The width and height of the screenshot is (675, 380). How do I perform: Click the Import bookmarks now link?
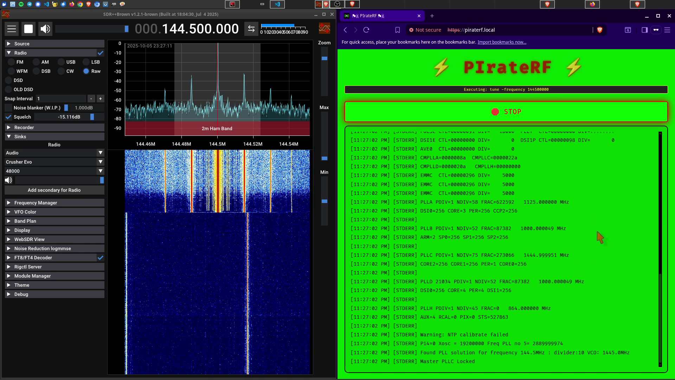[502, 42]
